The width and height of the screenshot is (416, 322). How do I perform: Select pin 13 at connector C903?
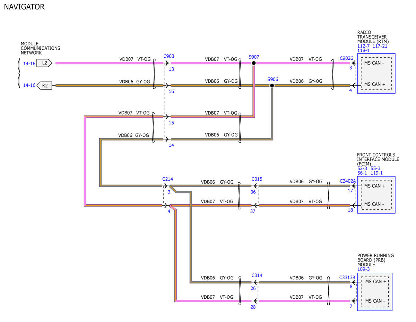171,69
